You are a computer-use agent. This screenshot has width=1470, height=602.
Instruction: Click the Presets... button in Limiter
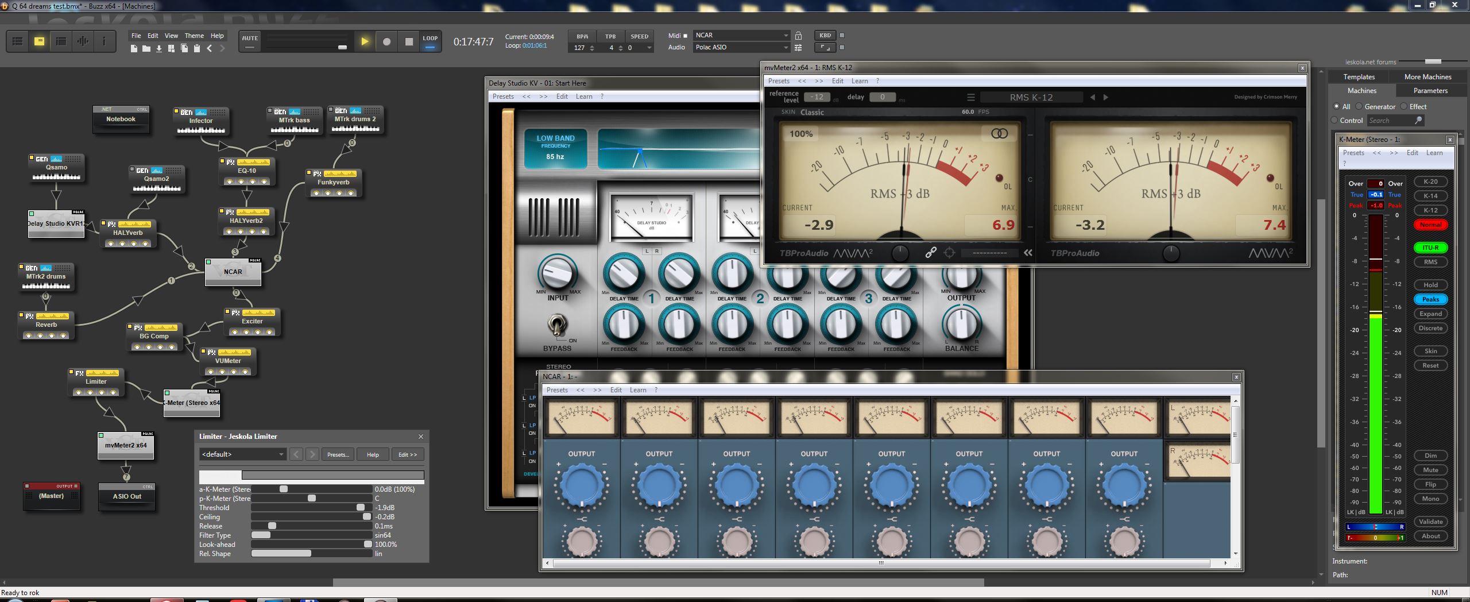(338, 454)
